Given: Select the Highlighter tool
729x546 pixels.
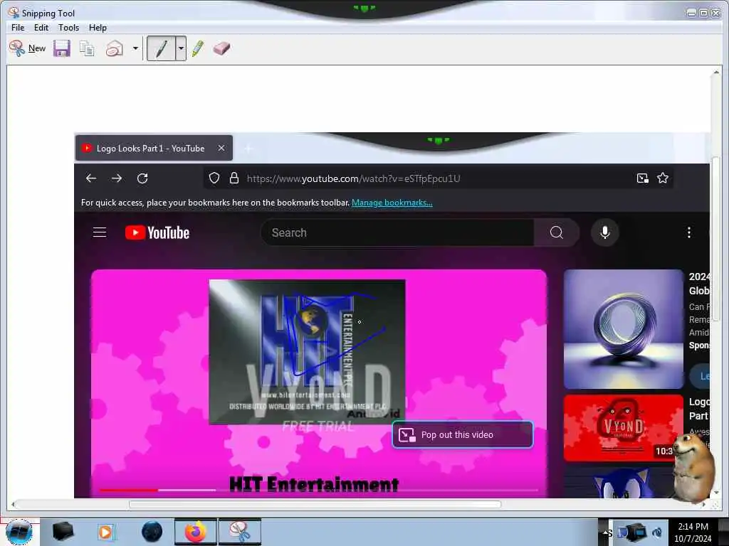Looking at the screenshot, I should (x=198, y=48).
